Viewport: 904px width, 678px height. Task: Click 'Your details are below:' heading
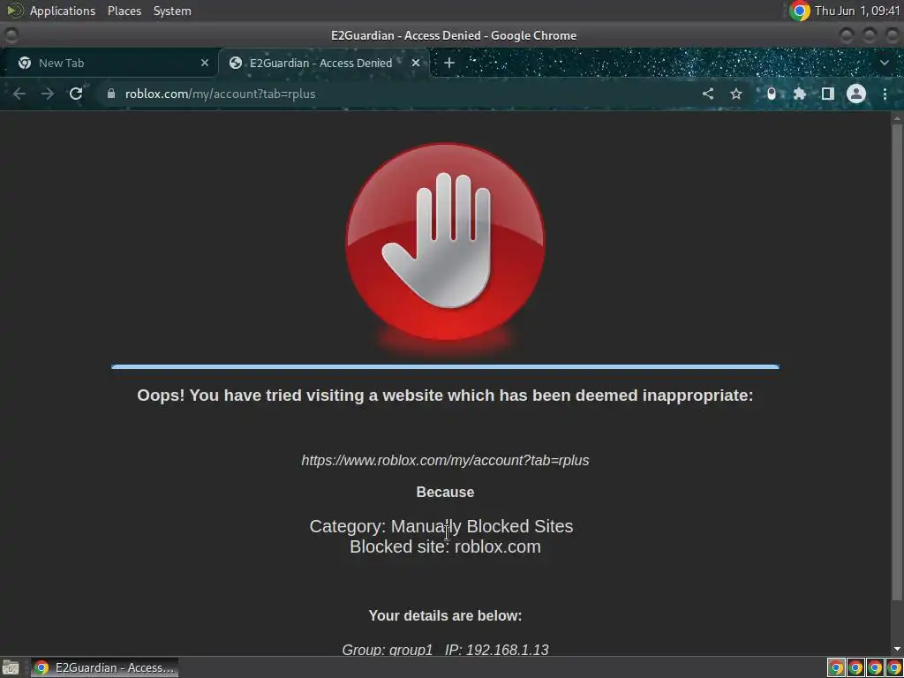(445, 615)
